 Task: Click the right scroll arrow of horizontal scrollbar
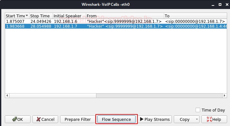point(225,95)
